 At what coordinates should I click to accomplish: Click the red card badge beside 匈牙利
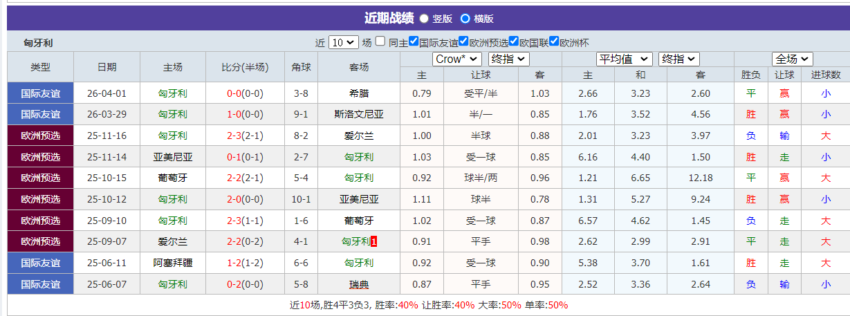click(x=374, y=242)
